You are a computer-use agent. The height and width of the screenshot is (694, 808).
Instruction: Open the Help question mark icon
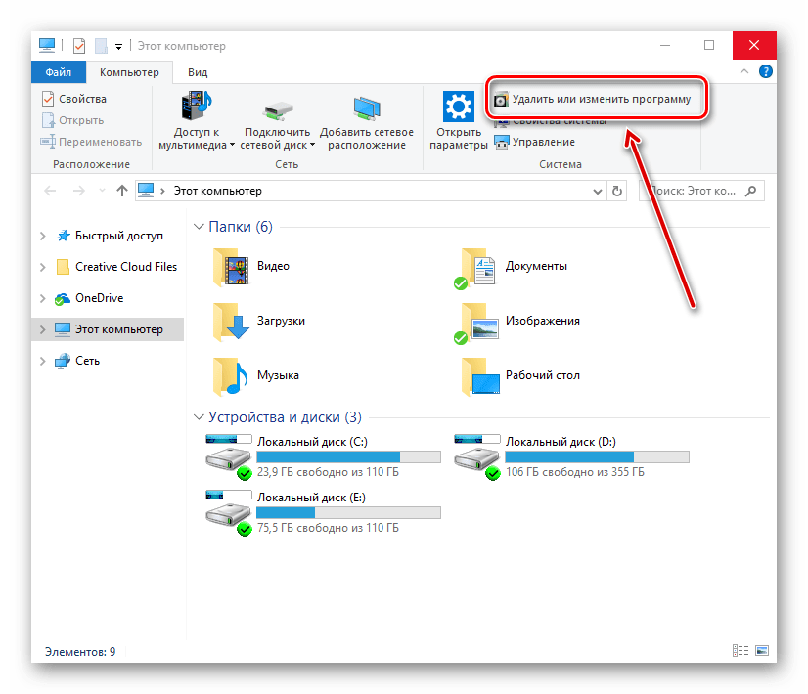coord(766,71)
